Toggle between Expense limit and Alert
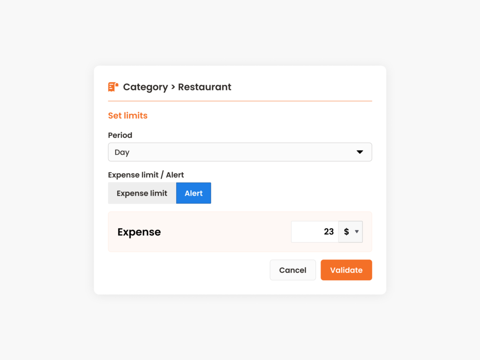The width and height of the screenshot is (480, 360). (159, 193)
